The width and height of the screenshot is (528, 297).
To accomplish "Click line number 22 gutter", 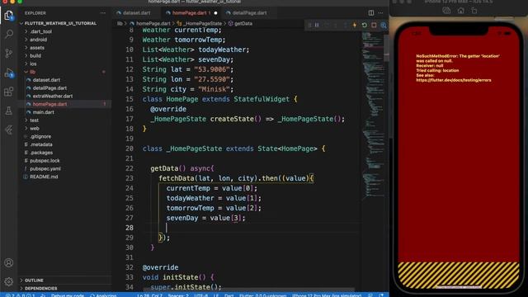I will tap(130, 168).
